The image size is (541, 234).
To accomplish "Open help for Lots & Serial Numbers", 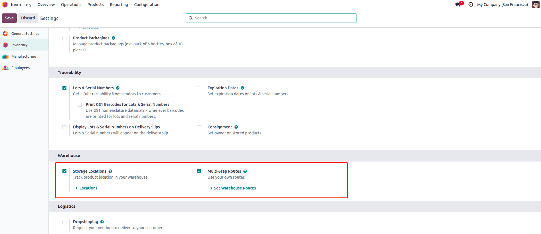I will [118, 88].
